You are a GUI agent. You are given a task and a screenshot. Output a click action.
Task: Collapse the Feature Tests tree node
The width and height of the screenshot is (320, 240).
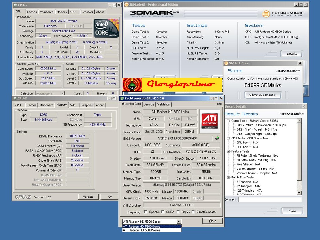pyautogui.click(x=228, y=151)
